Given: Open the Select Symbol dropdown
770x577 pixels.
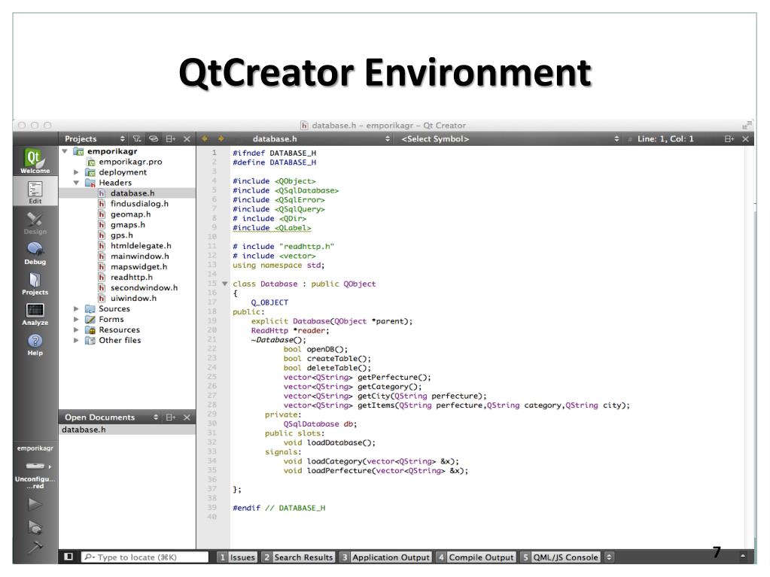Looking at the screenshot, I should click(x=510, y=139).
